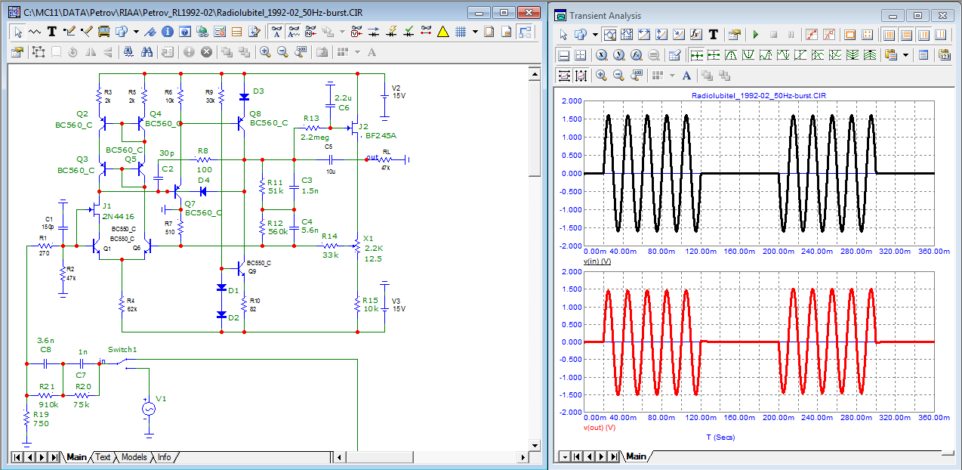Switch to the Text tab in schematic
Viewport: 962px width, 470px height.
tap(103, 457)
